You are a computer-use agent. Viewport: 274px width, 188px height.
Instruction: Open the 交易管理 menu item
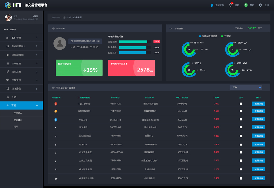click(x=21, y=80)
